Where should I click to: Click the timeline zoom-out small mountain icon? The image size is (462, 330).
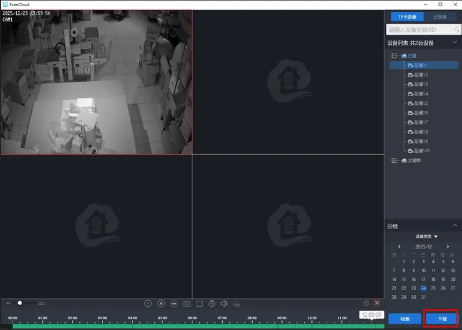[x=8, y=303]
